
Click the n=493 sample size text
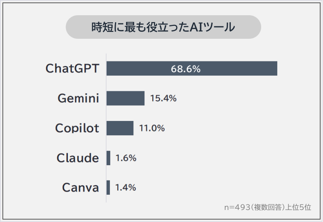point(235,207)
